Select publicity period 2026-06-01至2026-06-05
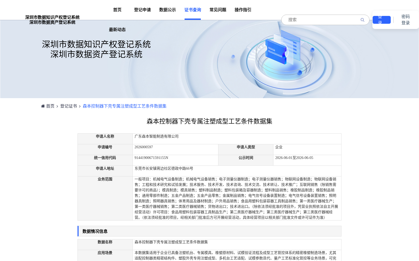 [294, 158]
